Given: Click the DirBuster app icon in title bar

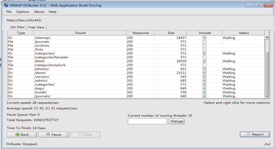Looking at the screenshot, I should 6,5.
